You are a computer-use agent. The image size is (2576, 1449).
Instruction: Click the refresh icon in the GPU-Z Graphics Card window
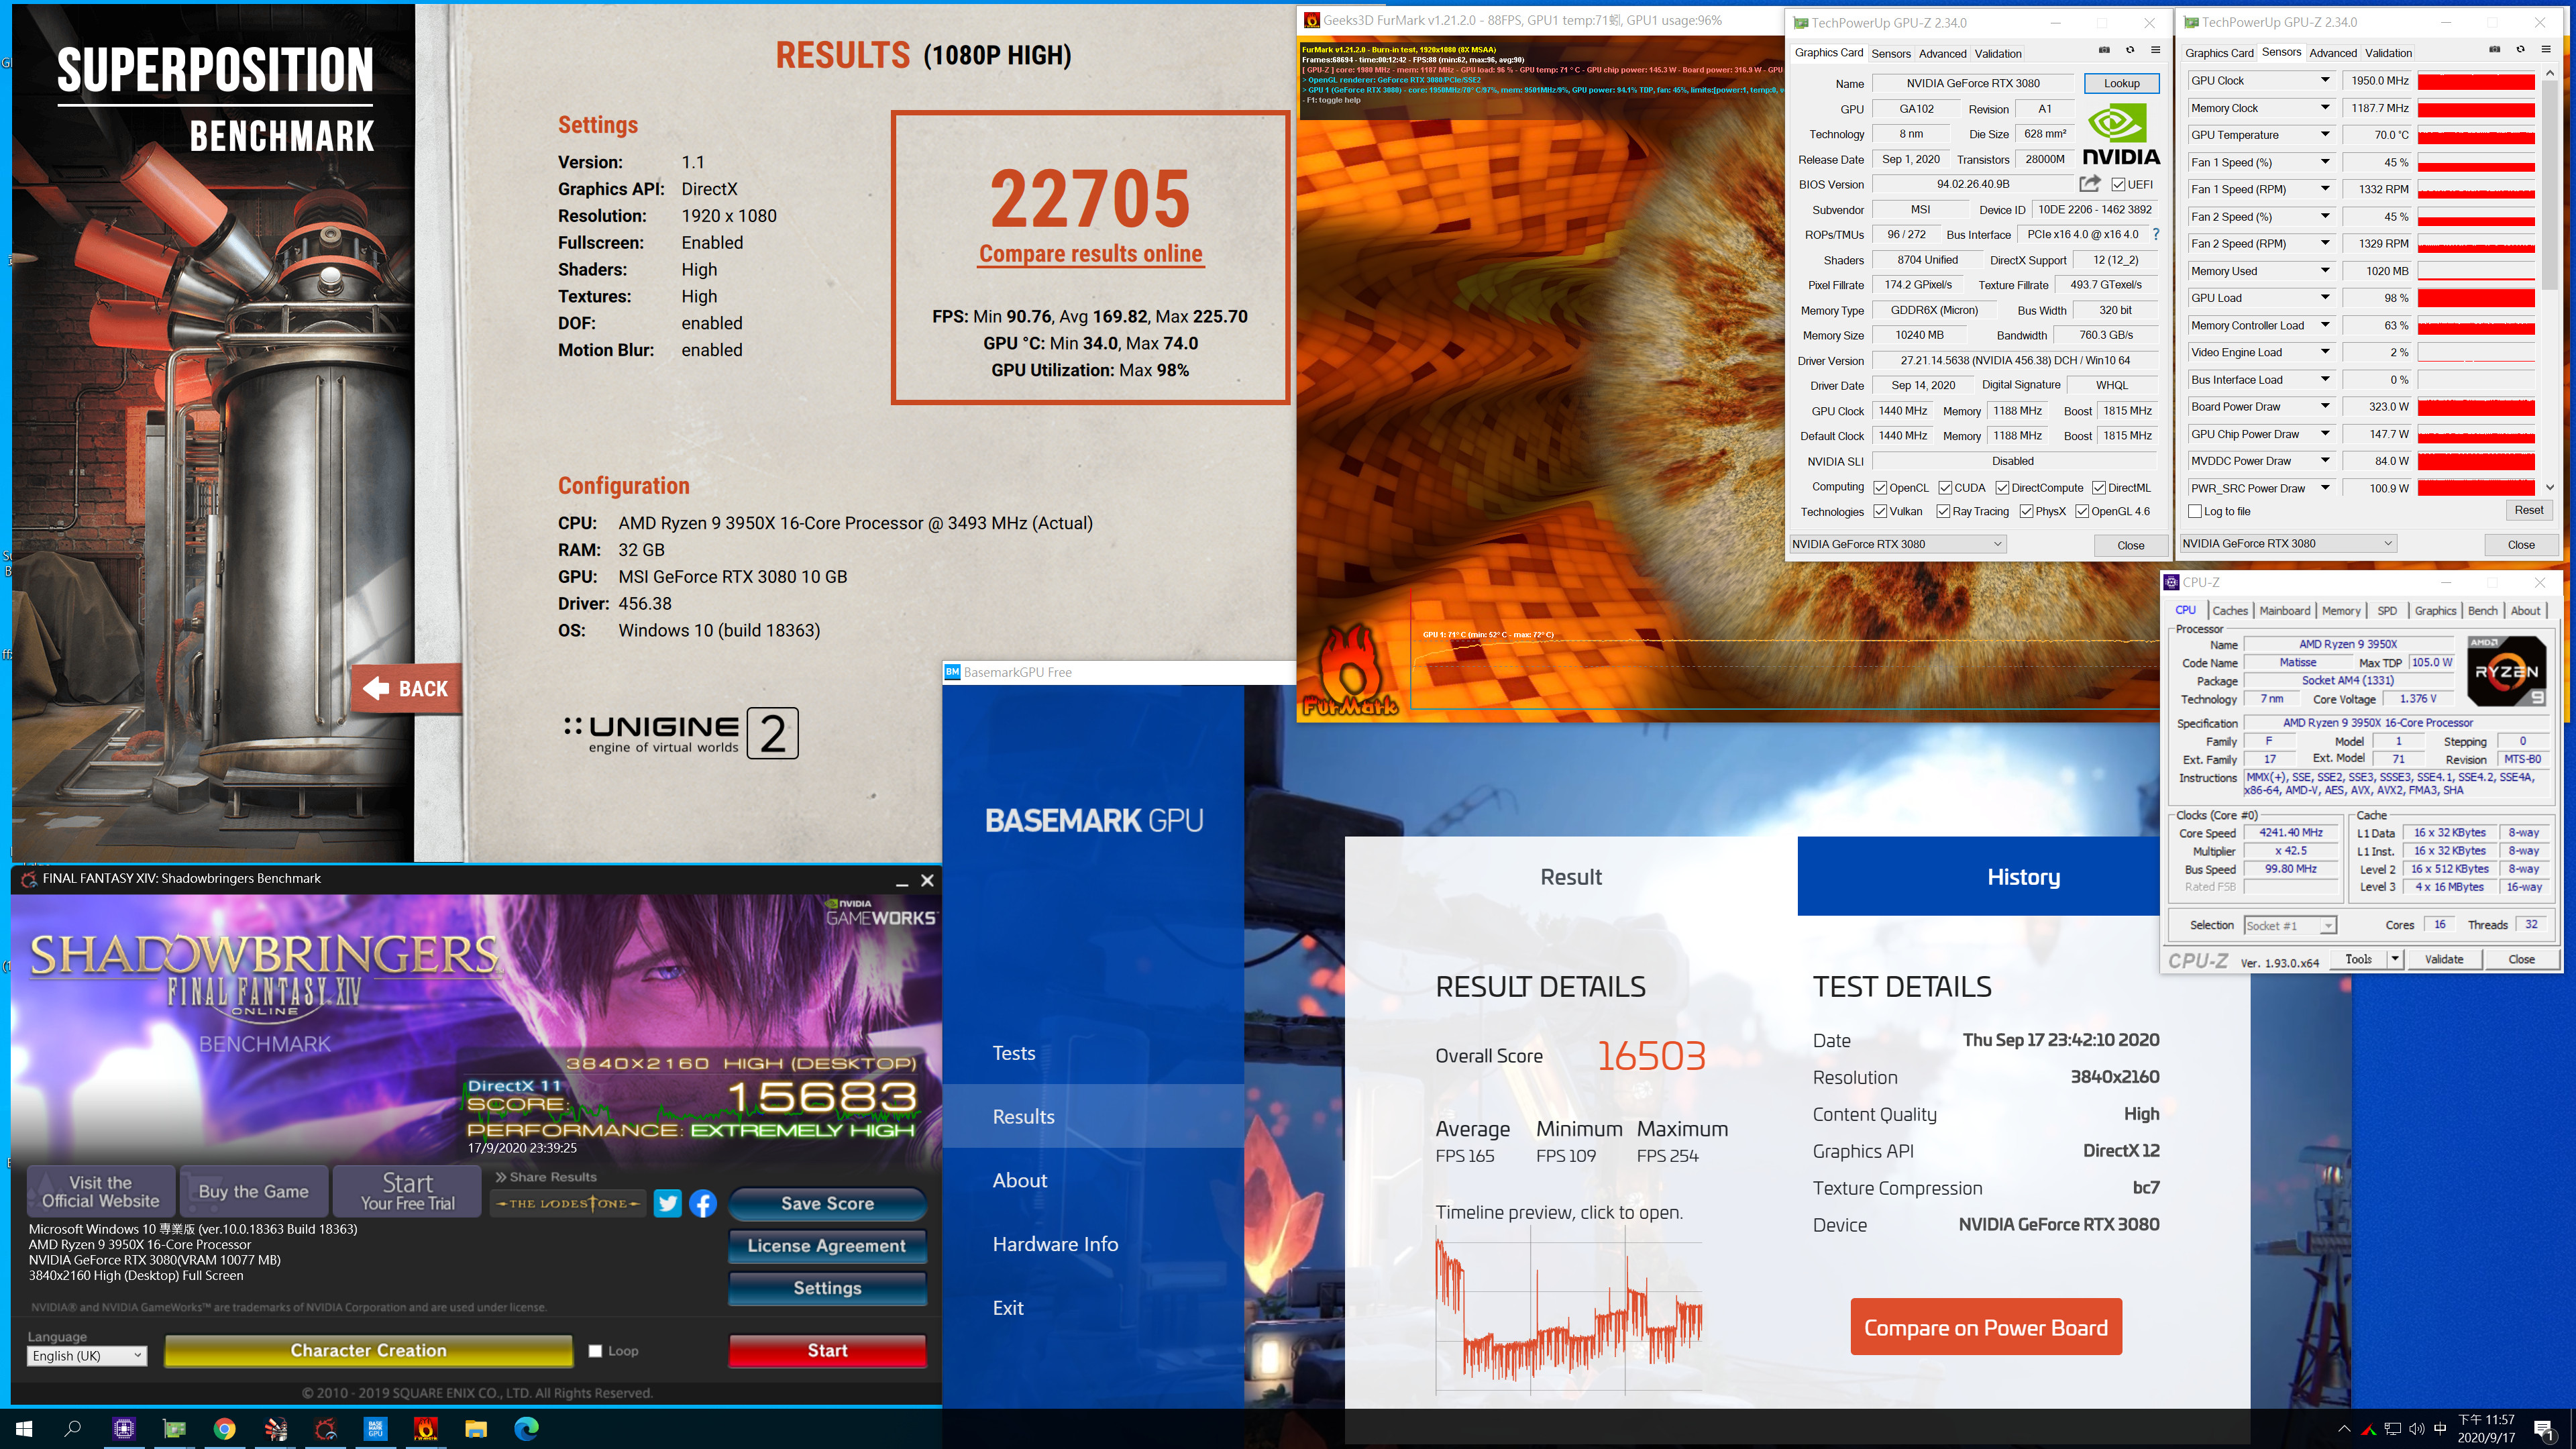2130,50
